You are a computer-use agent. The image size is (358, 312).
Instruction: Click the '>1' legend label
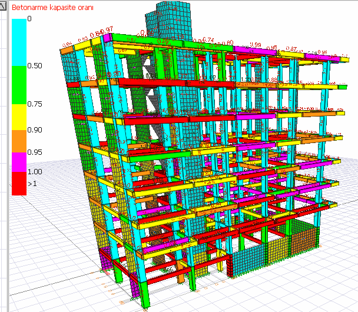click(32, 184)
